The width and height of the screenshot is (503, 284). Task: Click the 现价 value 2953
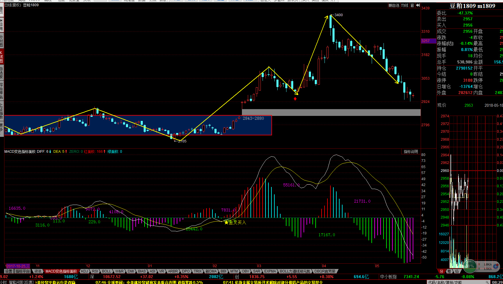click(468, 105)
